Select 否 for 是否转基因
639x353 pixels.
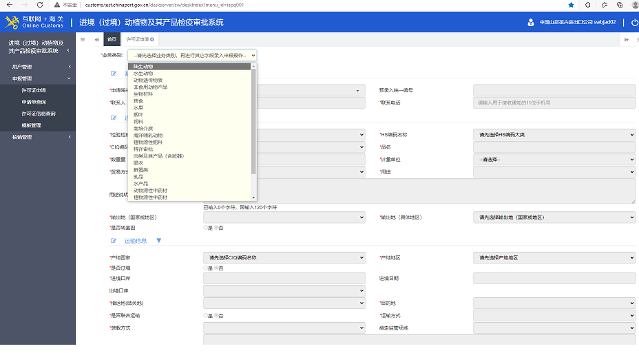tap(216, 228)
